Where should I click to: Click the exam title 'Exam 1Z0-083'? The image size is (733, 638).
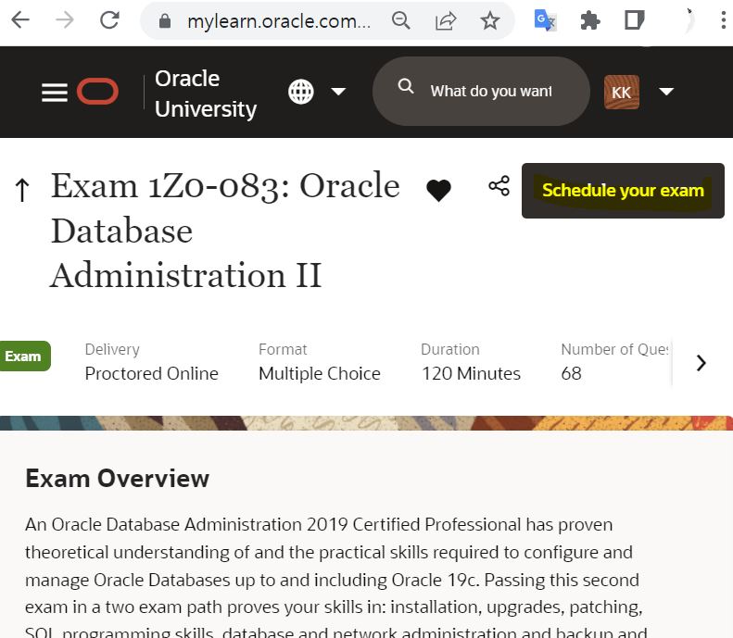pos(170,185)
